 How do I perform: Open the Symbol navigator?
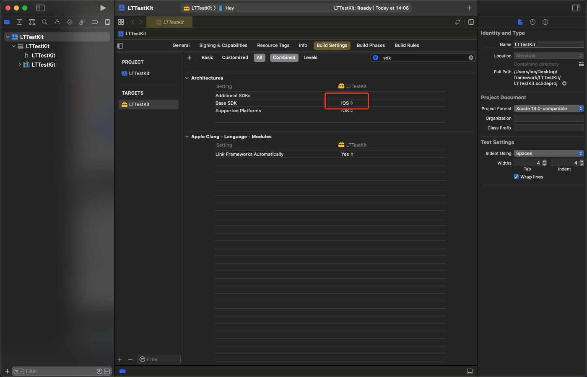(32, 22)
